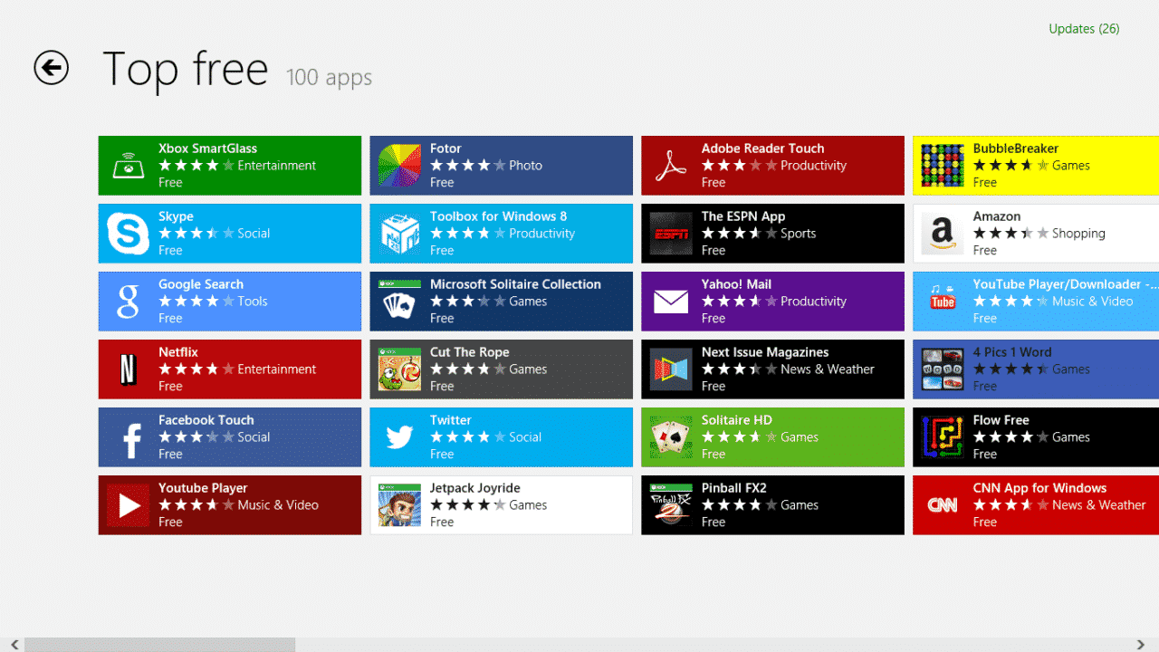The image size is (1159, 652).
Task: Select the Yahoo! Mail title
Action: (736, 284)
